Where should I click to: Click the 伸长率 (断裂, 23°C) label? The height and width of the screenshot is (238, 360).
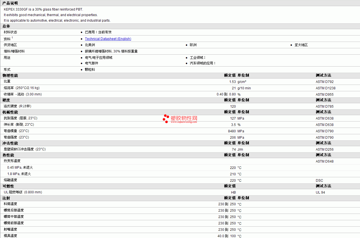(19, 125)
